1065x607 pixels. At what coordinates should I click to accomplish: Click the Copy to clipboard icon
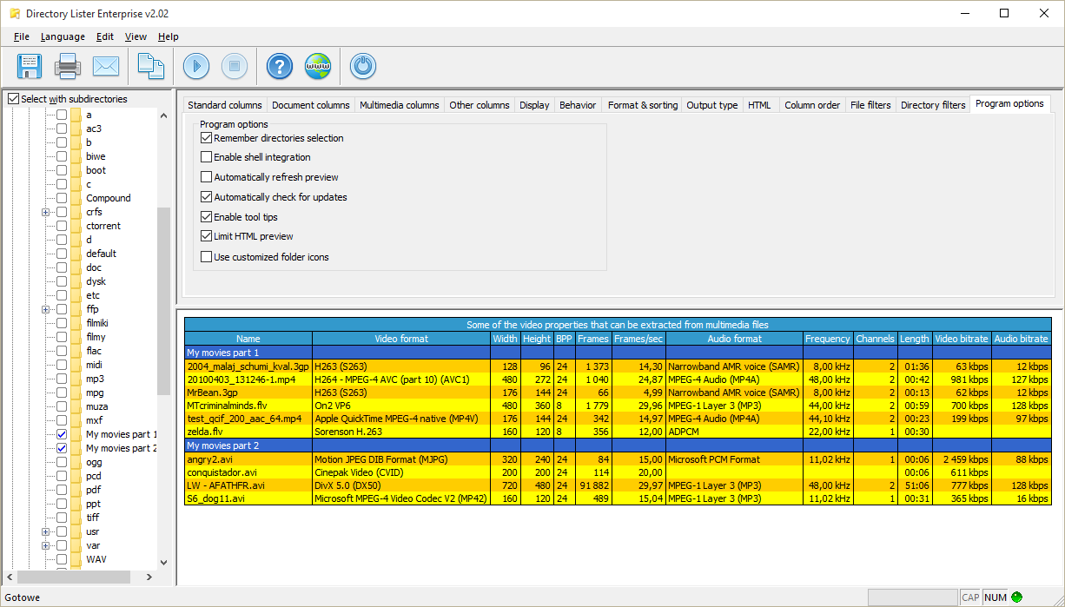149,66
